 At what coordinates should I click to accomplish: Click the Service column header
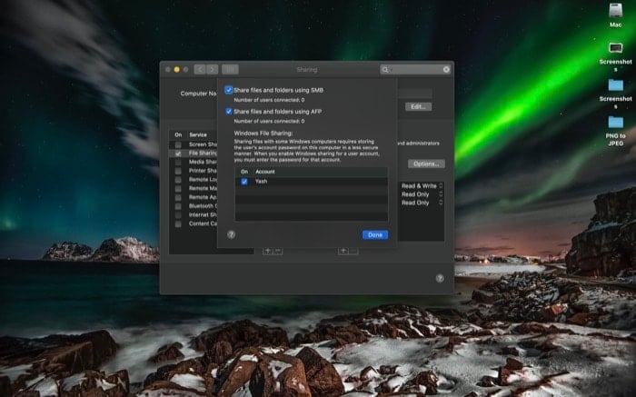click(x=198, y=134)
